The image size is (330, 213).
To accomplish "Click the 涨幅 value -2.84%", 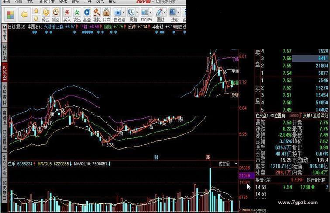I will point(284,135).
